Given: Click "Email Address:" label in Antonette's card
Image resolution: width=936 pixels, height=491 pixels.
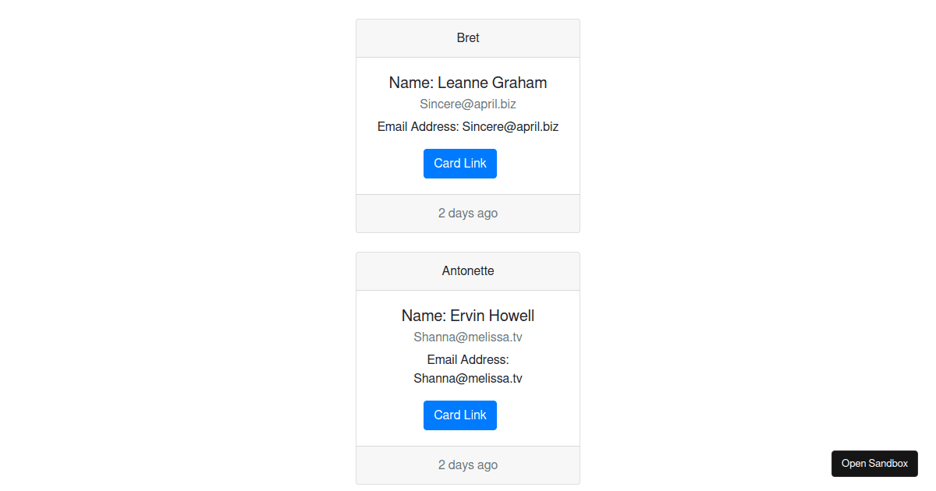Looking at the screenshot, I should click(468, 359).
